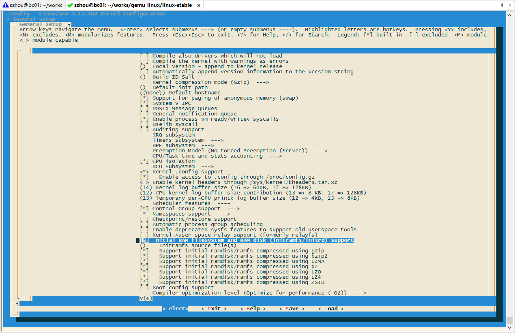Toggle ramdisk compressed using gzip
515x333 pixels.
click(232, 251)
